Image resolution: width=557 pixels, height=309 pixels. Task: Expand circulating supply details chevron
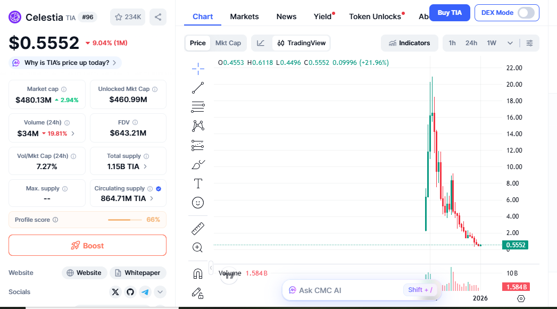coord(152,198)
